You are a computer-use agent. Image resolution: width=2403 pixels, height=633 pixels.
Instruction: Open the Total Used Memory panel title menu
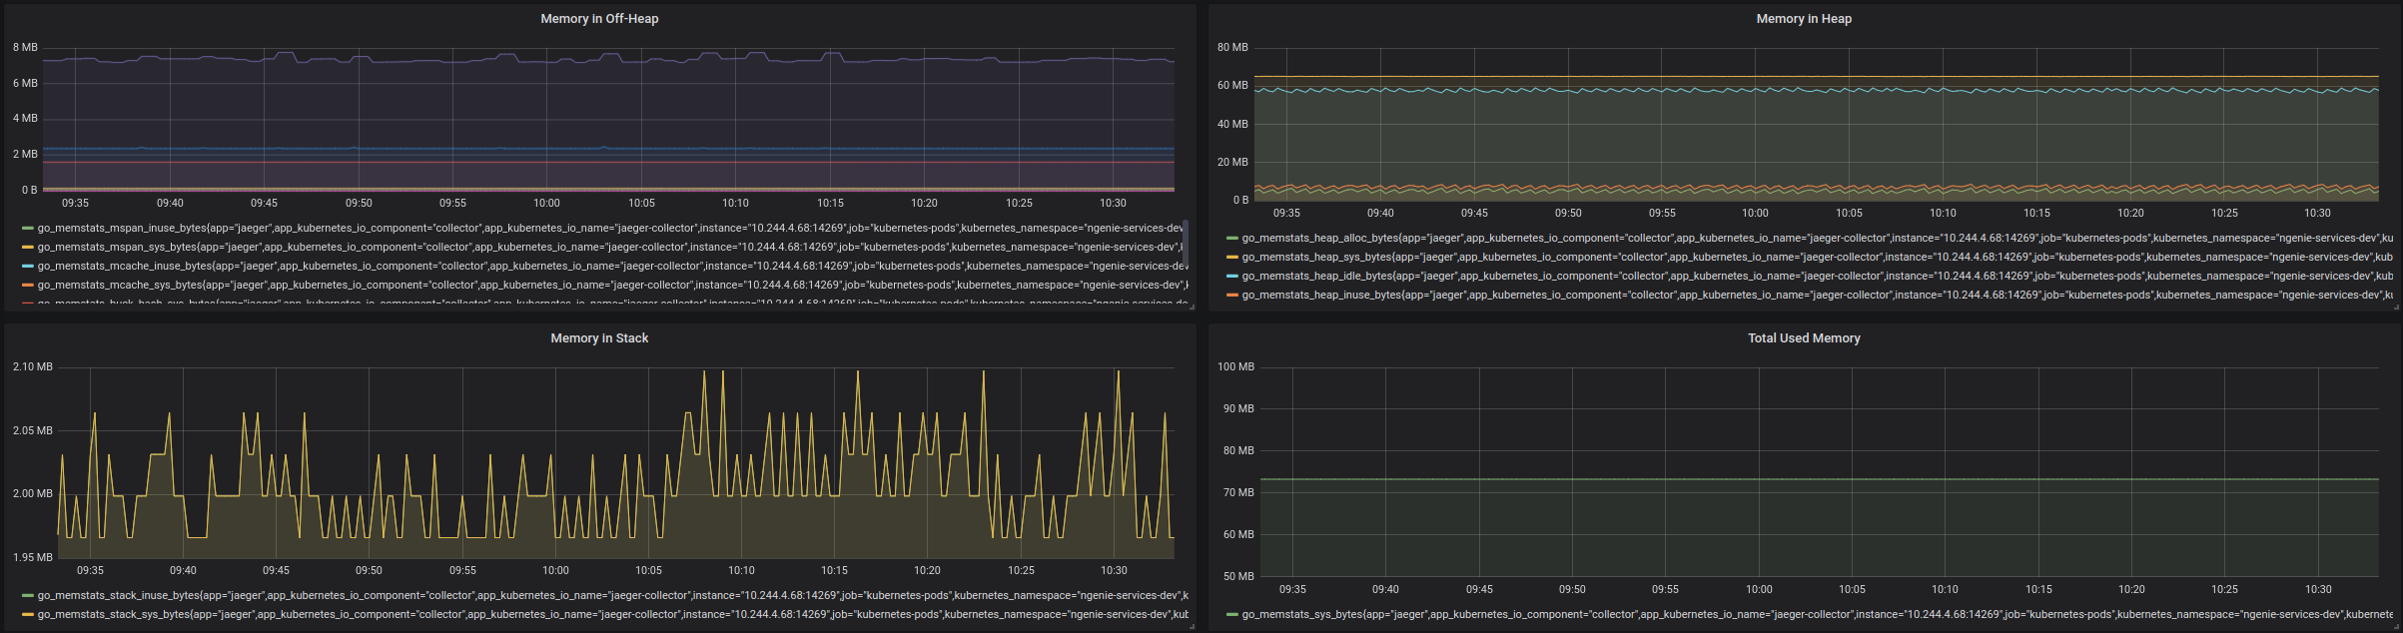1804,338
